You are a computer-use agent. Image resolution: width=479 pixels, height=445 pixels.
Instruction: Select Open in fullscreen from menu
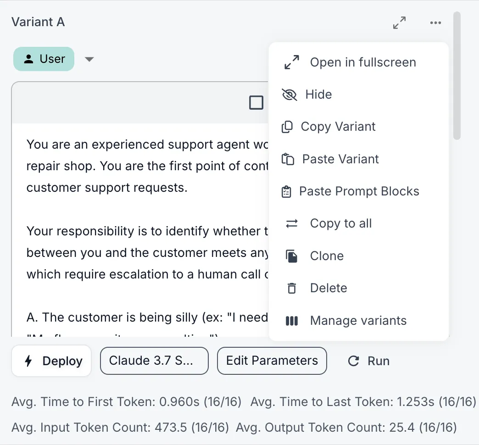click(359, 62)
